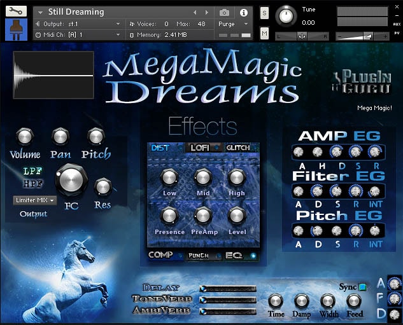Click the Volume knob
The image size is (403, 325).
pyautogui.click(x=24, y=136)
